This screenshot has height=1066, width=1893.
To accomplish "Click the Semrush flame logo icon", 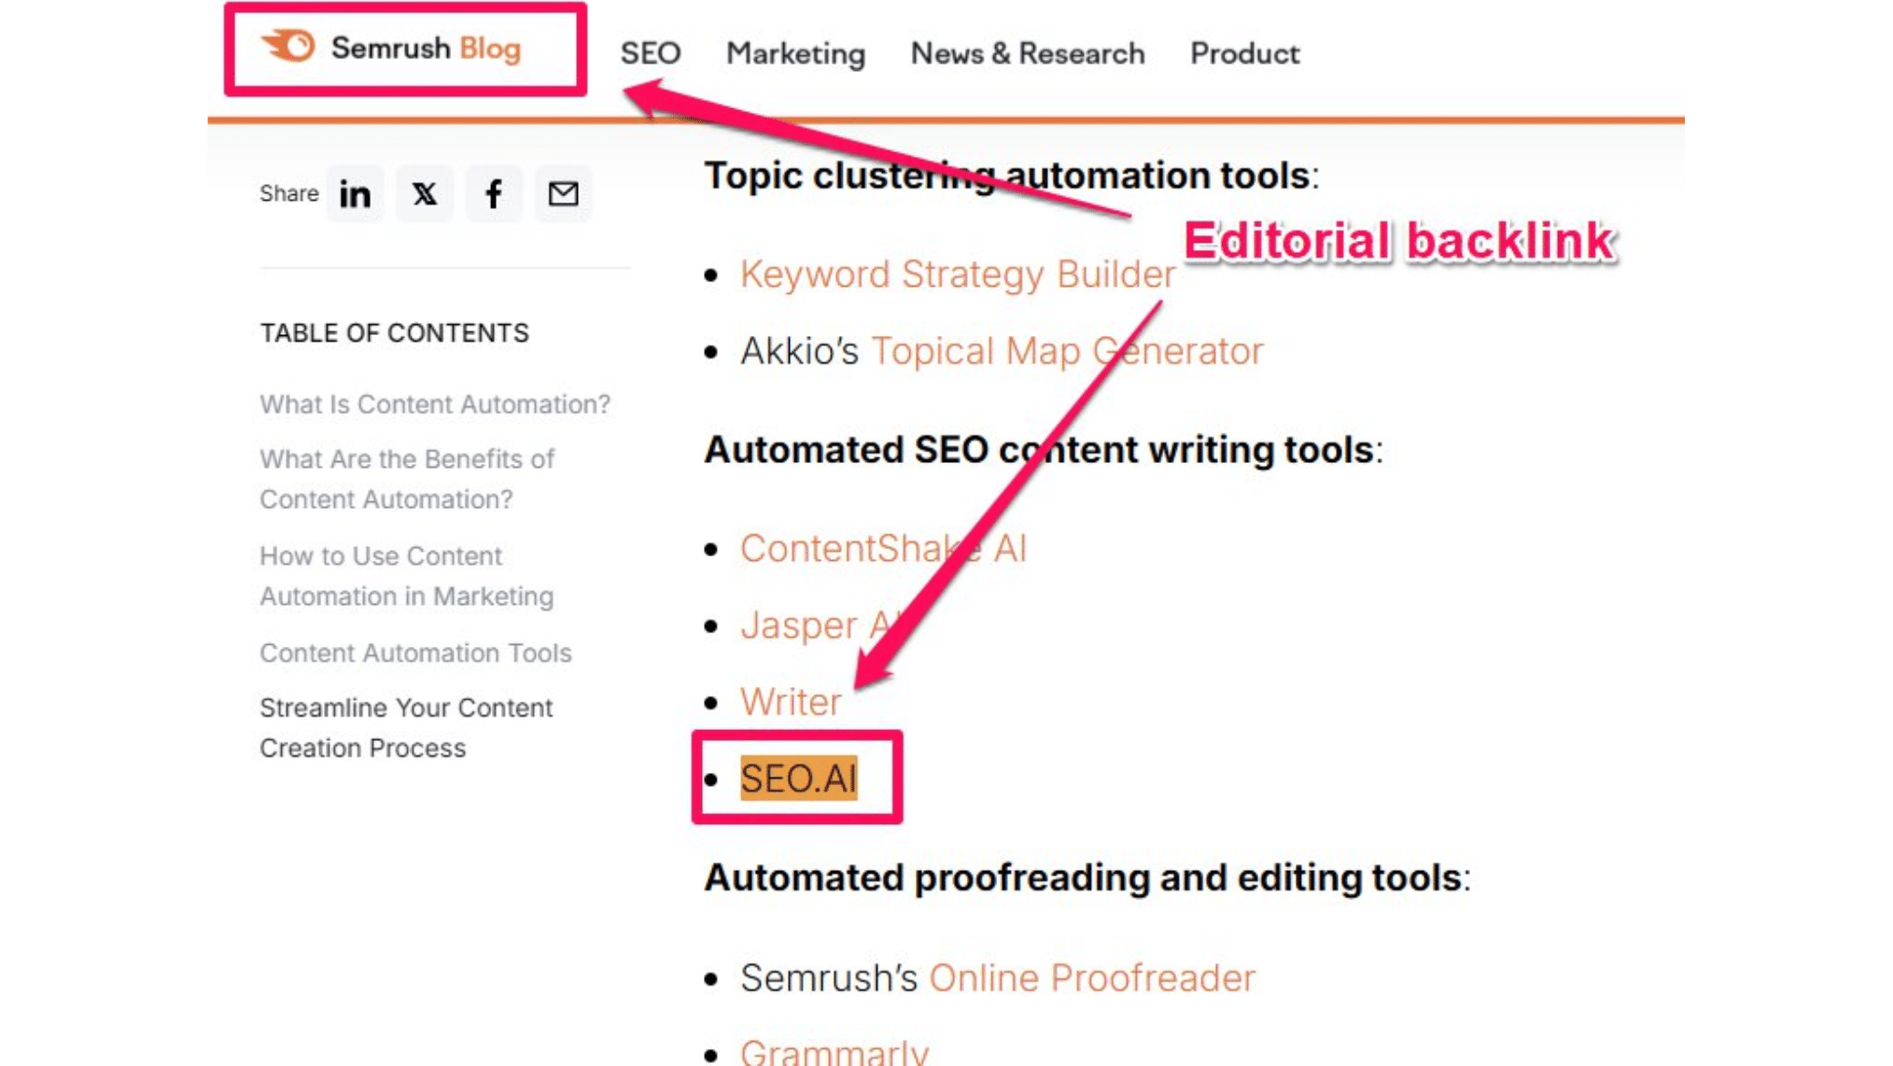I will point(288,46).
